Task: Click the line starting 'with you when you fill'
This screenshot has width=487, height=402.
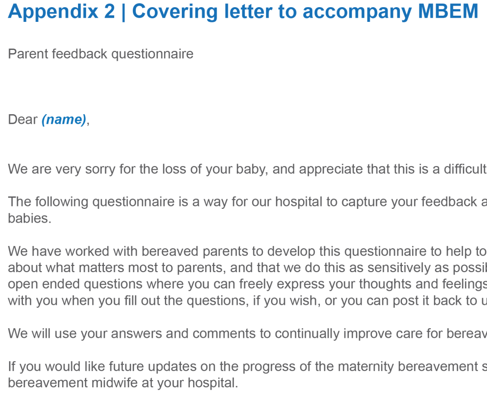Action: (247, 301)
